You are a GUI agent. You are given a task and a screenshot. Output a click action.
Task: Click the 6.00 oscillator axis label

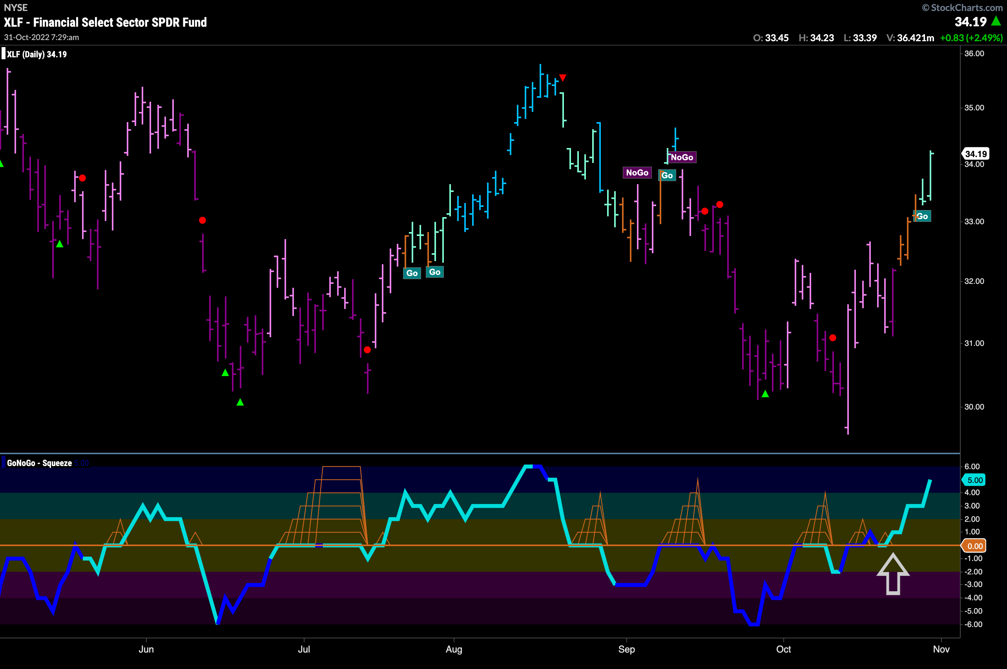click(972, 466)
